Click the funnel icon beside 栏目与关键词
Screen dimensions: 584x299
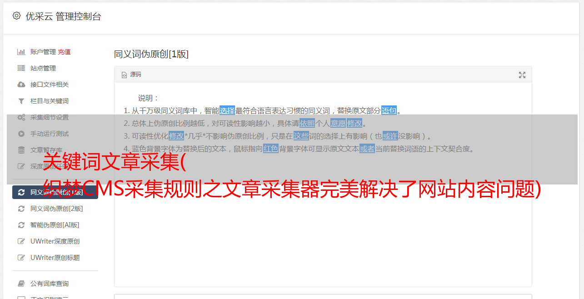click(21, 101)
